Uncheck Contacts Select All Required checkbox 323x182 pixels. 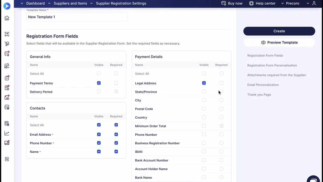tap(116, 125)
